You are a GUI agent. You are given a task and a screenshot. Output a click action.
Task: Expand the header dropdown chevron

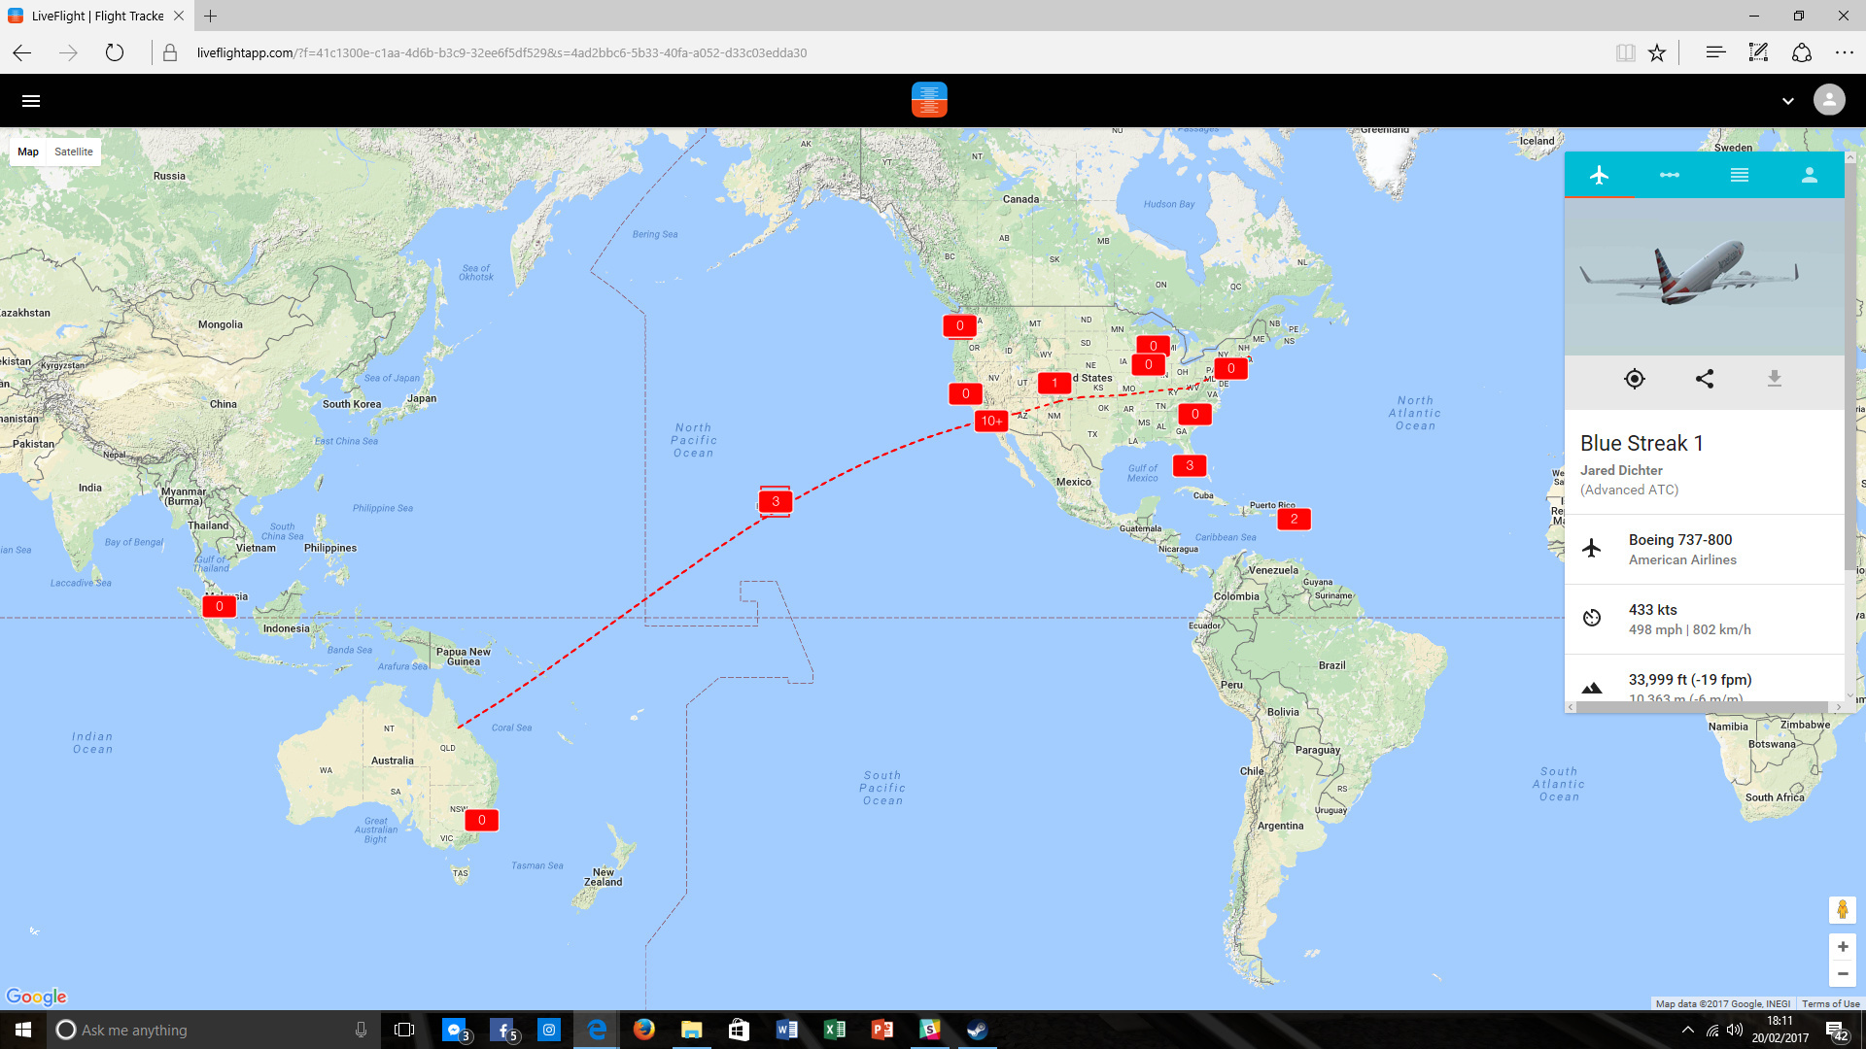(x=1787, y=101)
